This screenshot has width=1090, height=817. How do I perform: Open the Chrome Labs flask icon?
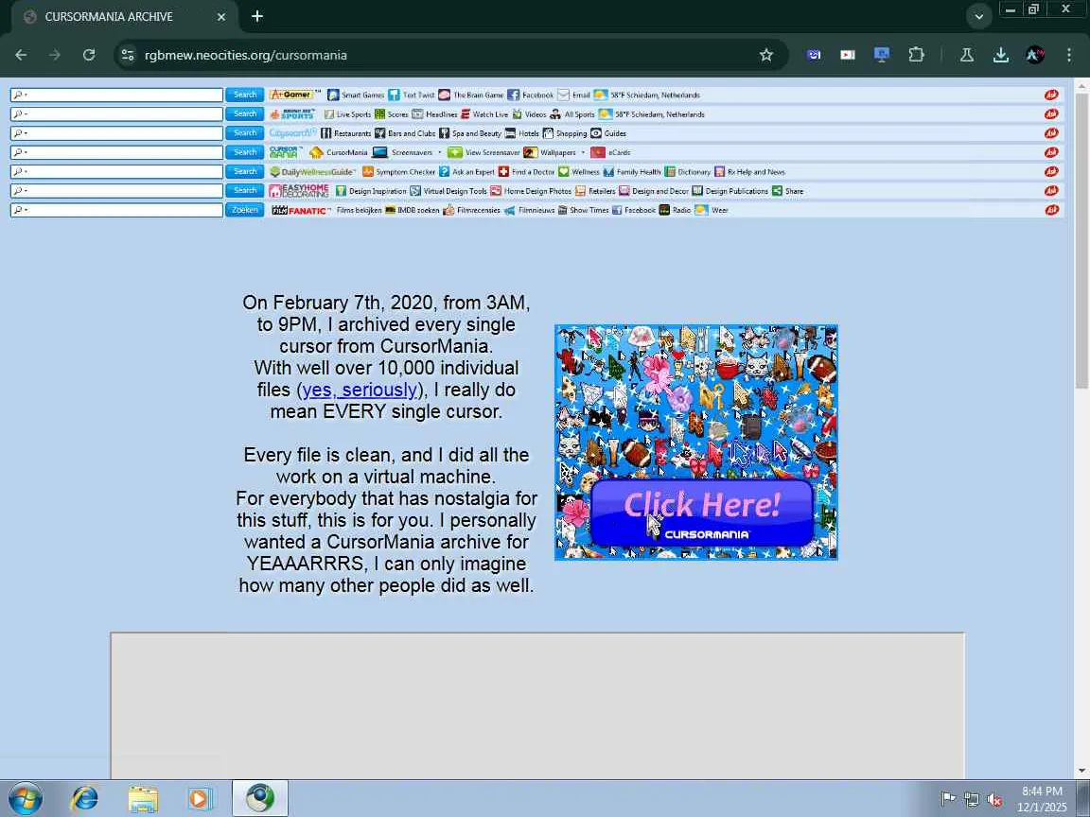click(967, 55)
